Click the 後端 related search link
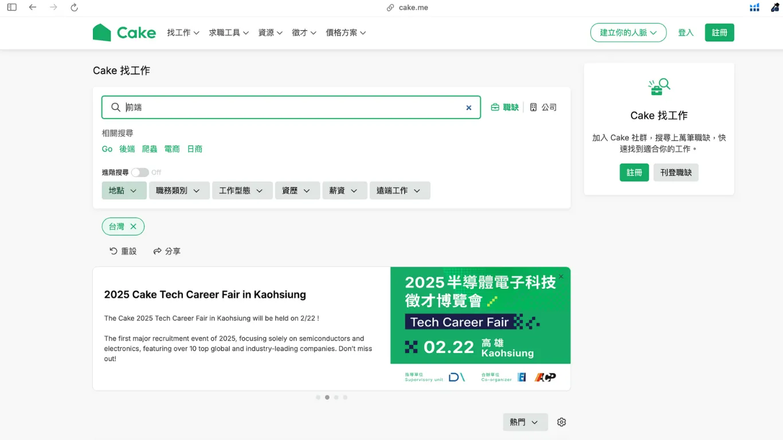 (127, 148)
